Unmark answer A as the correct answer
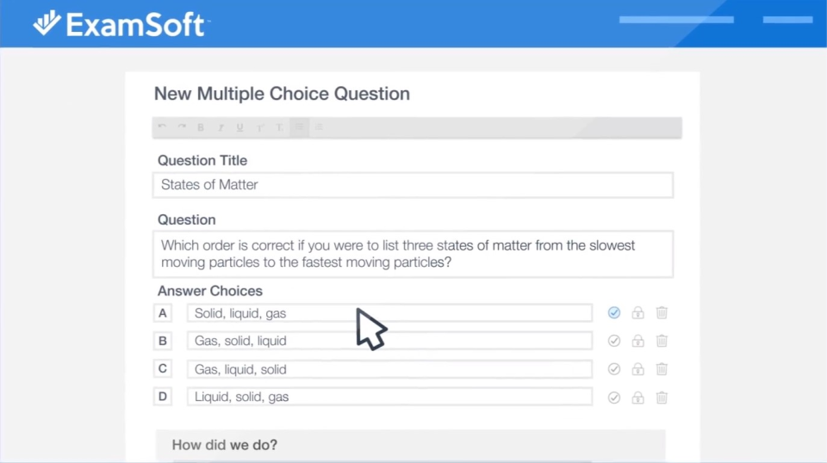Image resolution: width=827 pixels, height=463 pixels. (614, 313)
